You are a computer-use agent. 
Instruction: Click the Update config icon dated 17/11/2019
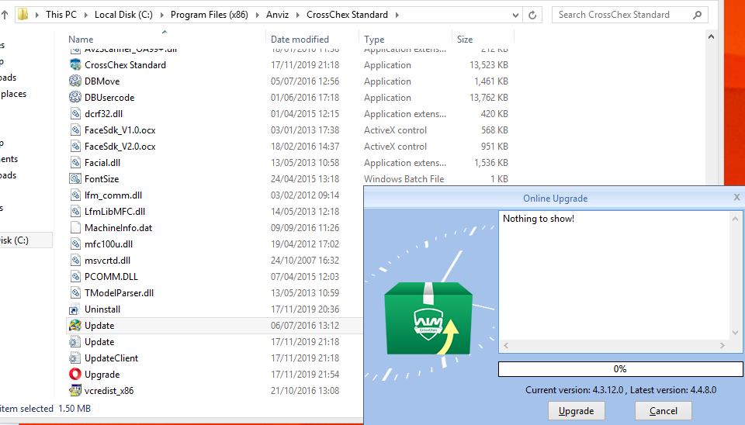coord(75,341)
